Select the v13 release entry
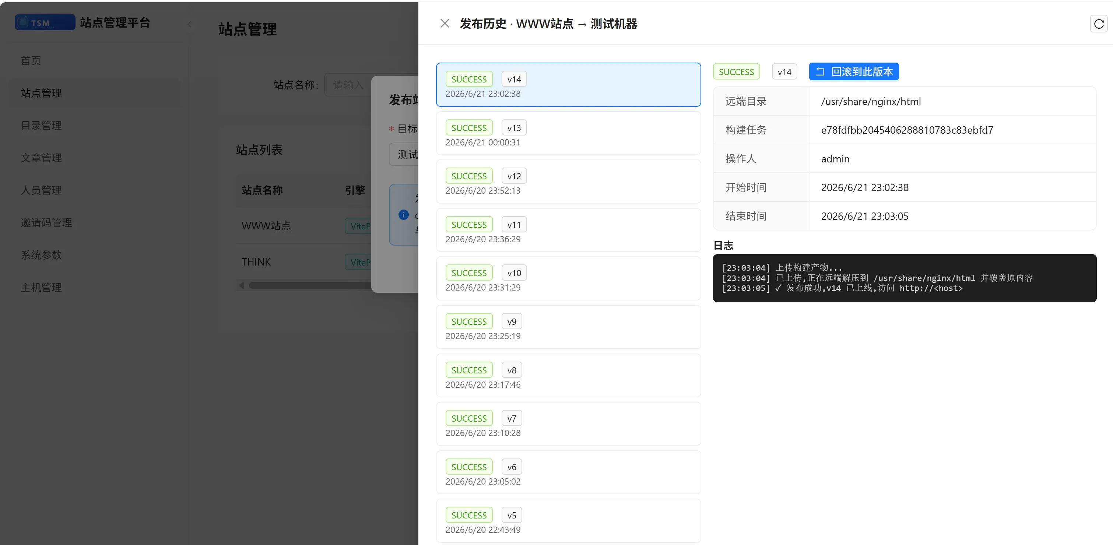 568,133
